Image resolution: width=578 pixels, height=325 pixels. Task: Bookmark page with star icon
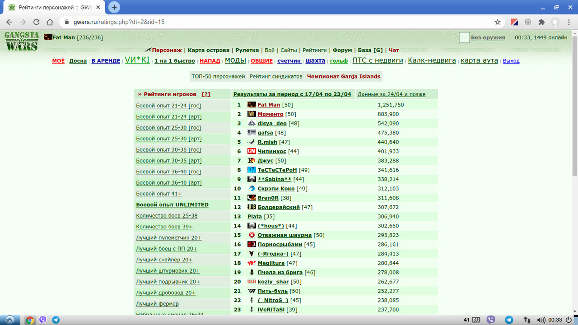(498, 22)
